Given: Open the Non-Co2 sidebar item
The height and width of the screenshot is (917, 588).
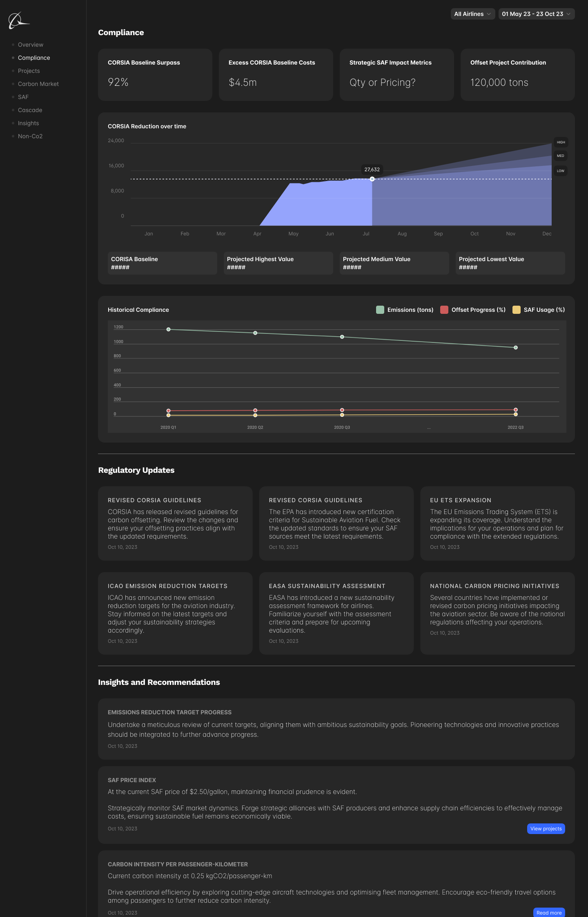Looking at the screenshot, I should [x=30, y=136].
